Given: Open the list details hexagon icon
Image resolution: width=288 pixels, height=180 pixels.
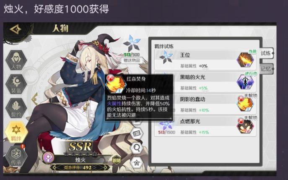Looking at the screenshot, I should (137, 133).
